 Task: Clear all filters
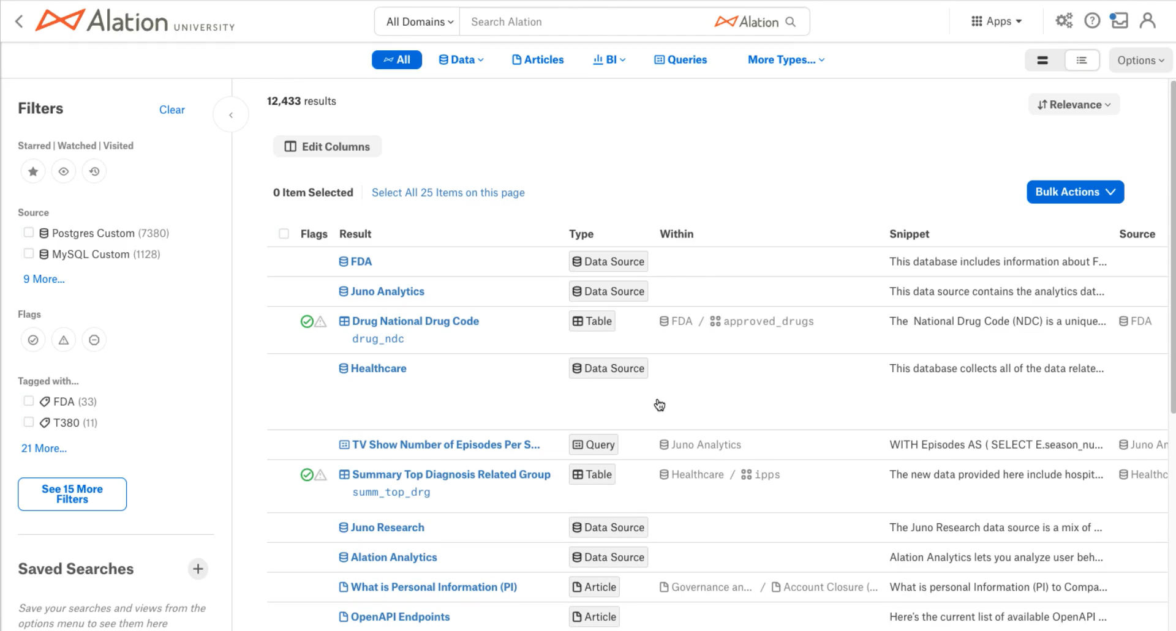(x=171, y=110)
